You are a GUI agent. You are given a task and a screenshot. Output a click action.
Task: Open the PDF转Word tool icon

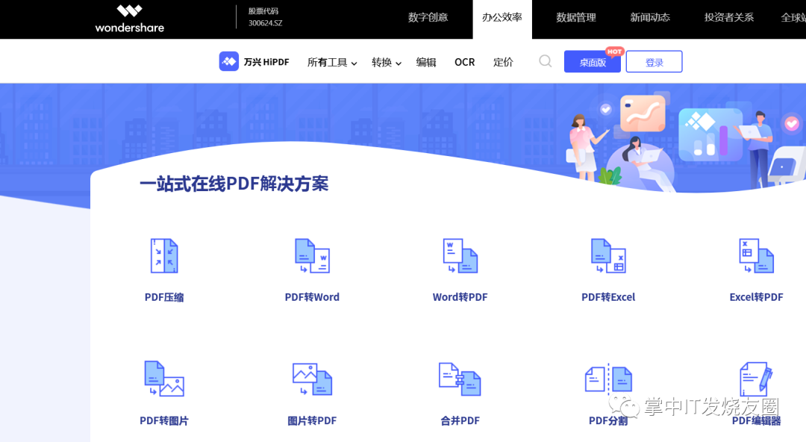click(x=312, y=256)
